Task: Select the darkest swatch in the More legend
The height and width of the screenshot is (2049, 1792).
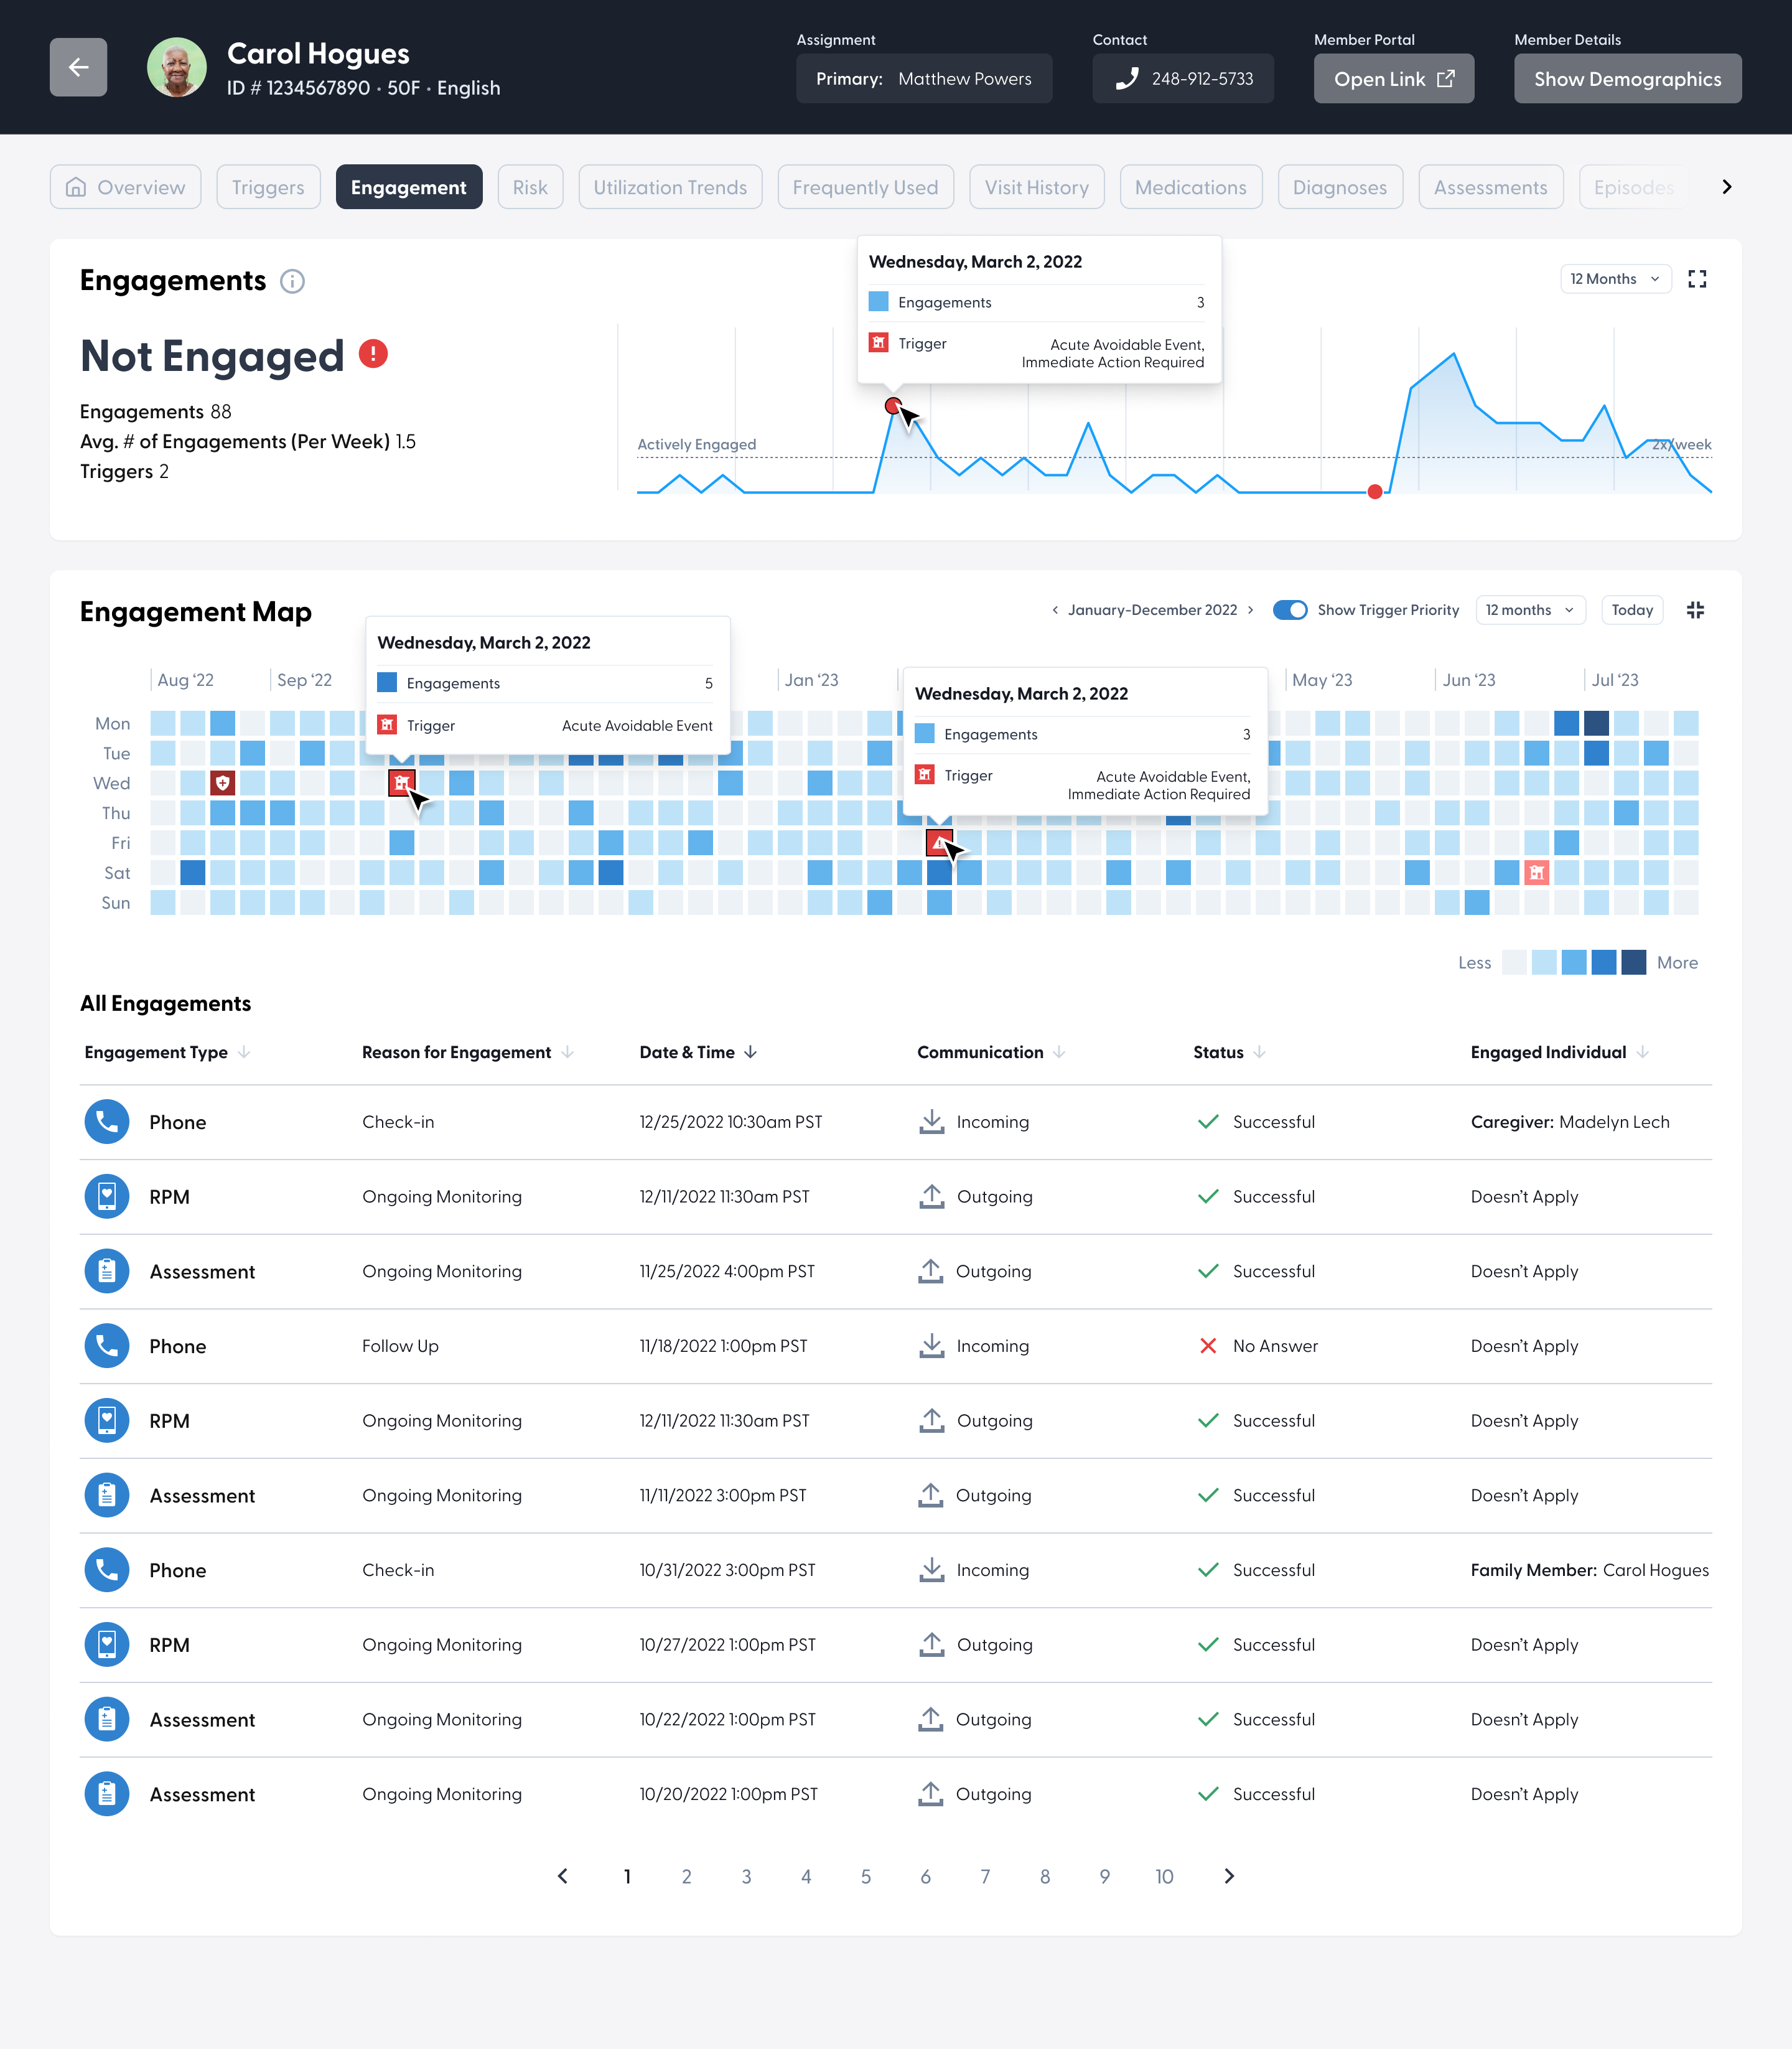Action: coord(1634,962)
